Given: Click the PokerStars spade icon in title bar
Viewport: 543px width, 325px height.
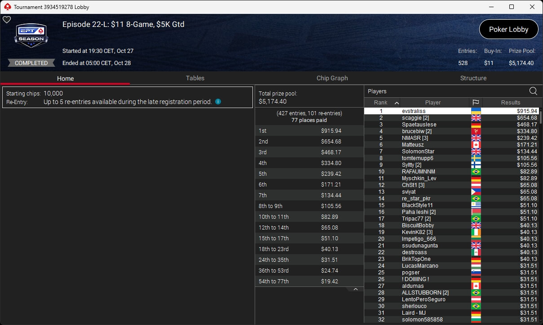Looking at the screenshot, I should pos(7,7).
